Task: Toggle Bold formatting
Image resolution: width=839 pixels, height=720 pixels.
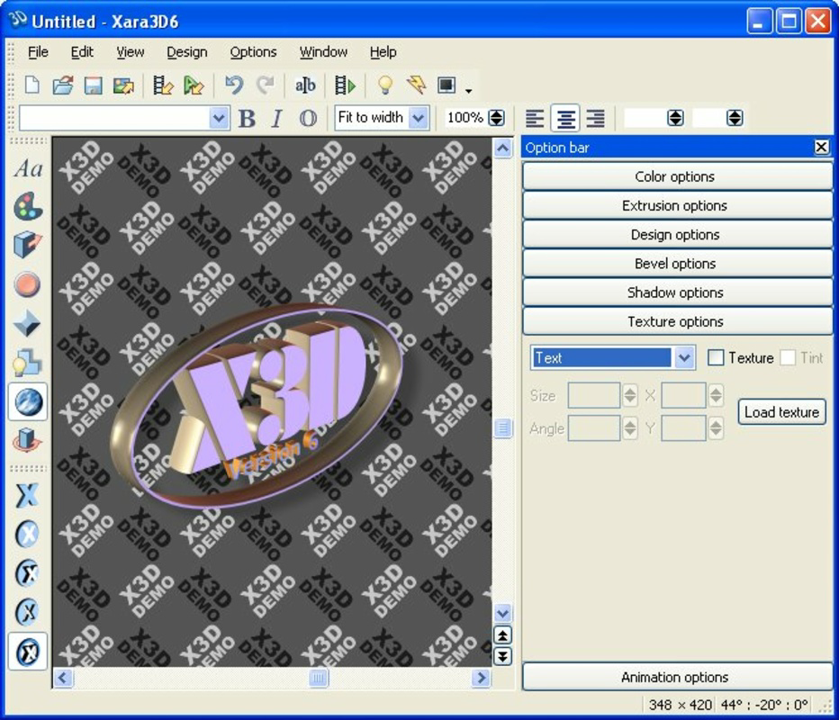Action: point(247,118)
